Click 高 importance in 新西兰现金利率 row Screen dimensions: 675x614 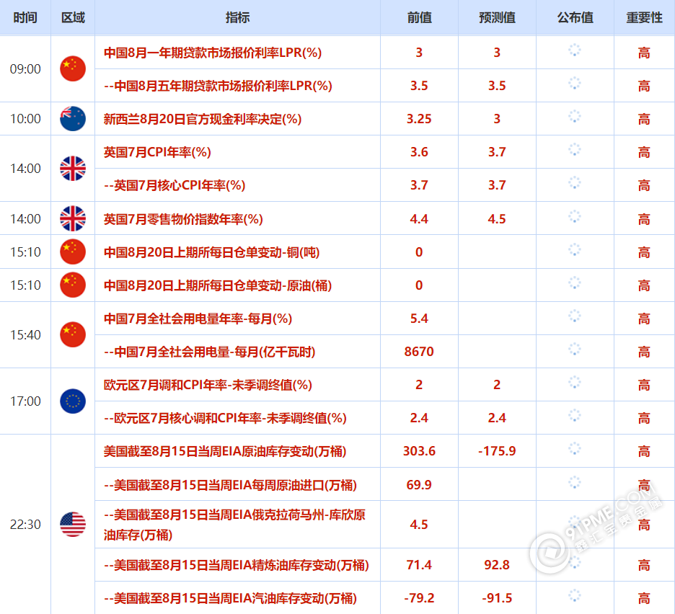click(644, 119)
